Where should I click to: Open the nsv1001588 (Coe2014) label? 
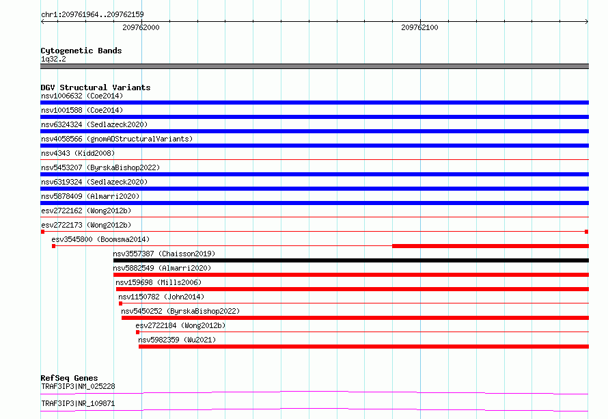82,110
